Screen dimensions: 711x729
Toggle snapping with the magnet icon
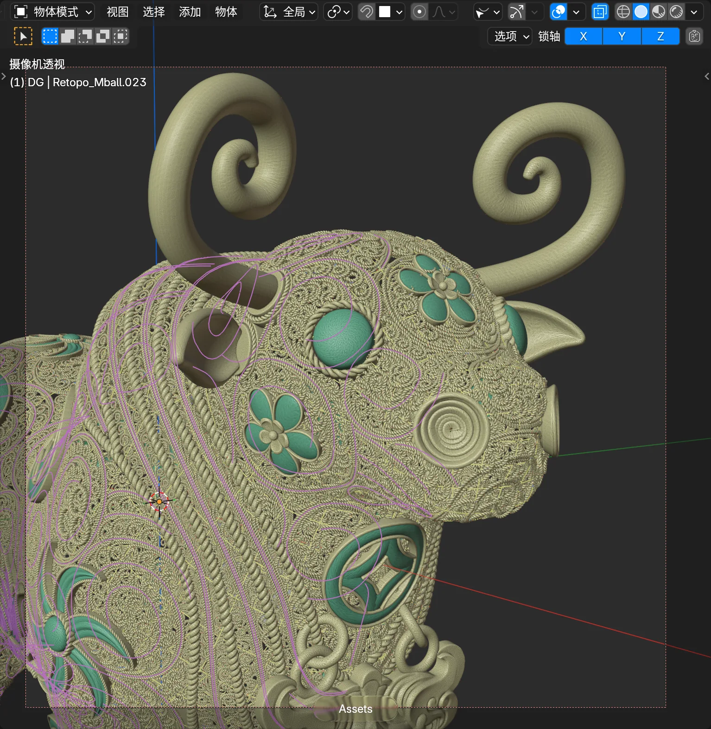367,12
